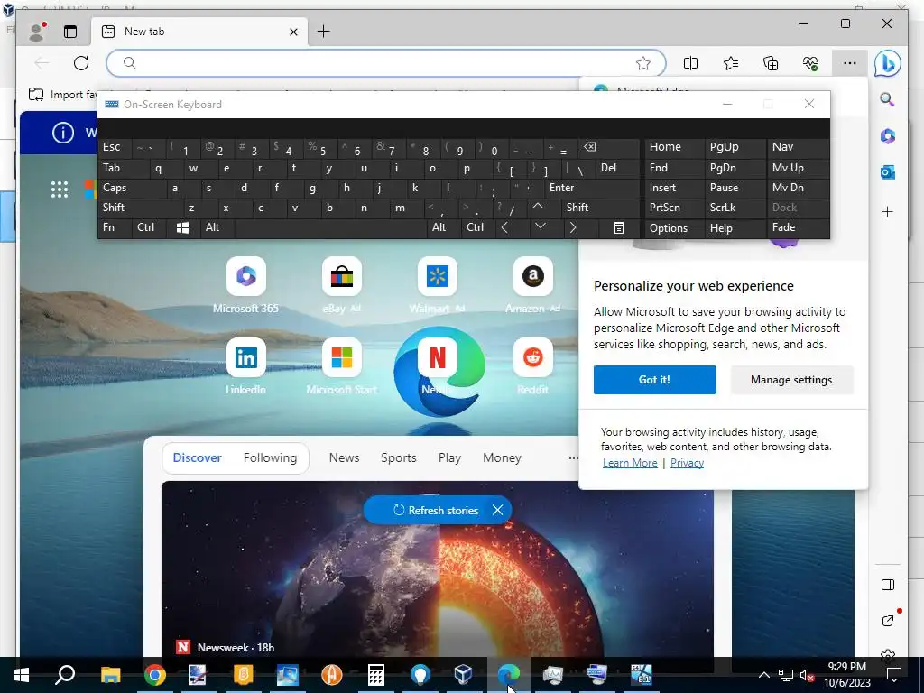The image size is (924, 693).
Task: Switch to Following feed tab
Action: tap(270, 457)
